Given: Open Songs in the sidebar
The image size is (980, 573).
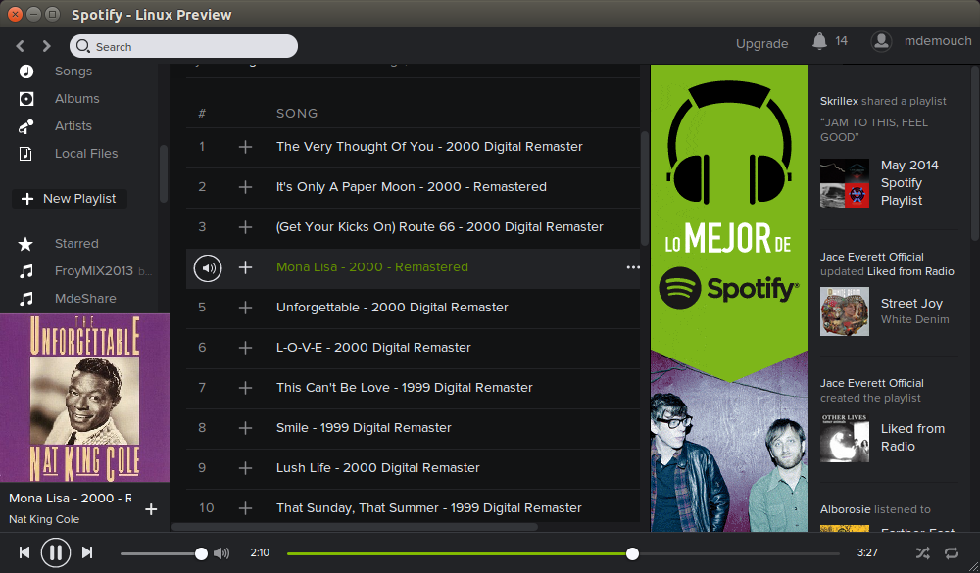Looking at the screenshot, I should (73, 72).
